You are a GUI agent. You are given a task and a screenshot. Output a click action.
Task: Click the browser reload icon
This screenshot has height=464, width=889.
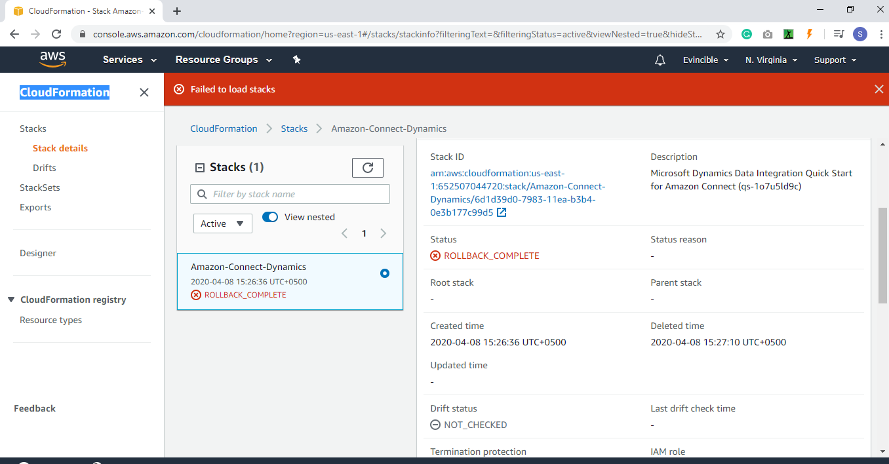pos(56,33)
